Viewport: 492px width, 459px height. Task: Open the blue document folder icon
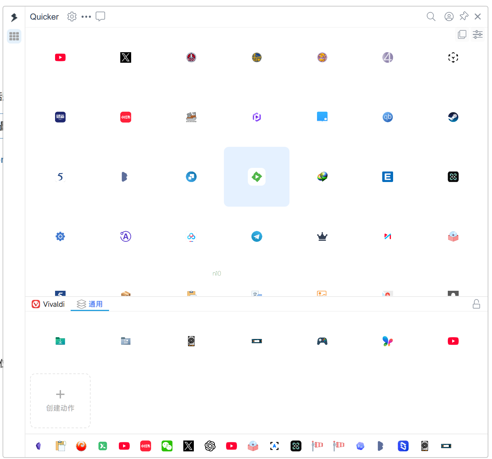pos(126,341)
